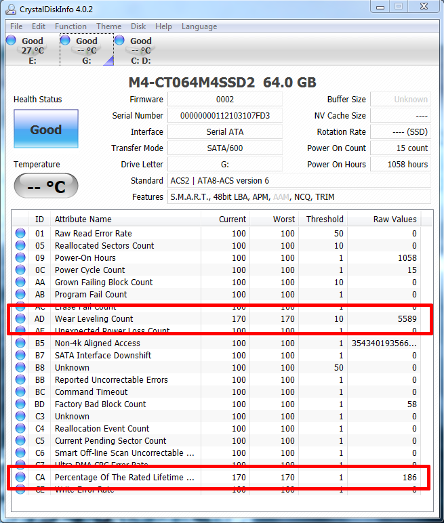Click the Attribute Name column header

tap(125, 219)
